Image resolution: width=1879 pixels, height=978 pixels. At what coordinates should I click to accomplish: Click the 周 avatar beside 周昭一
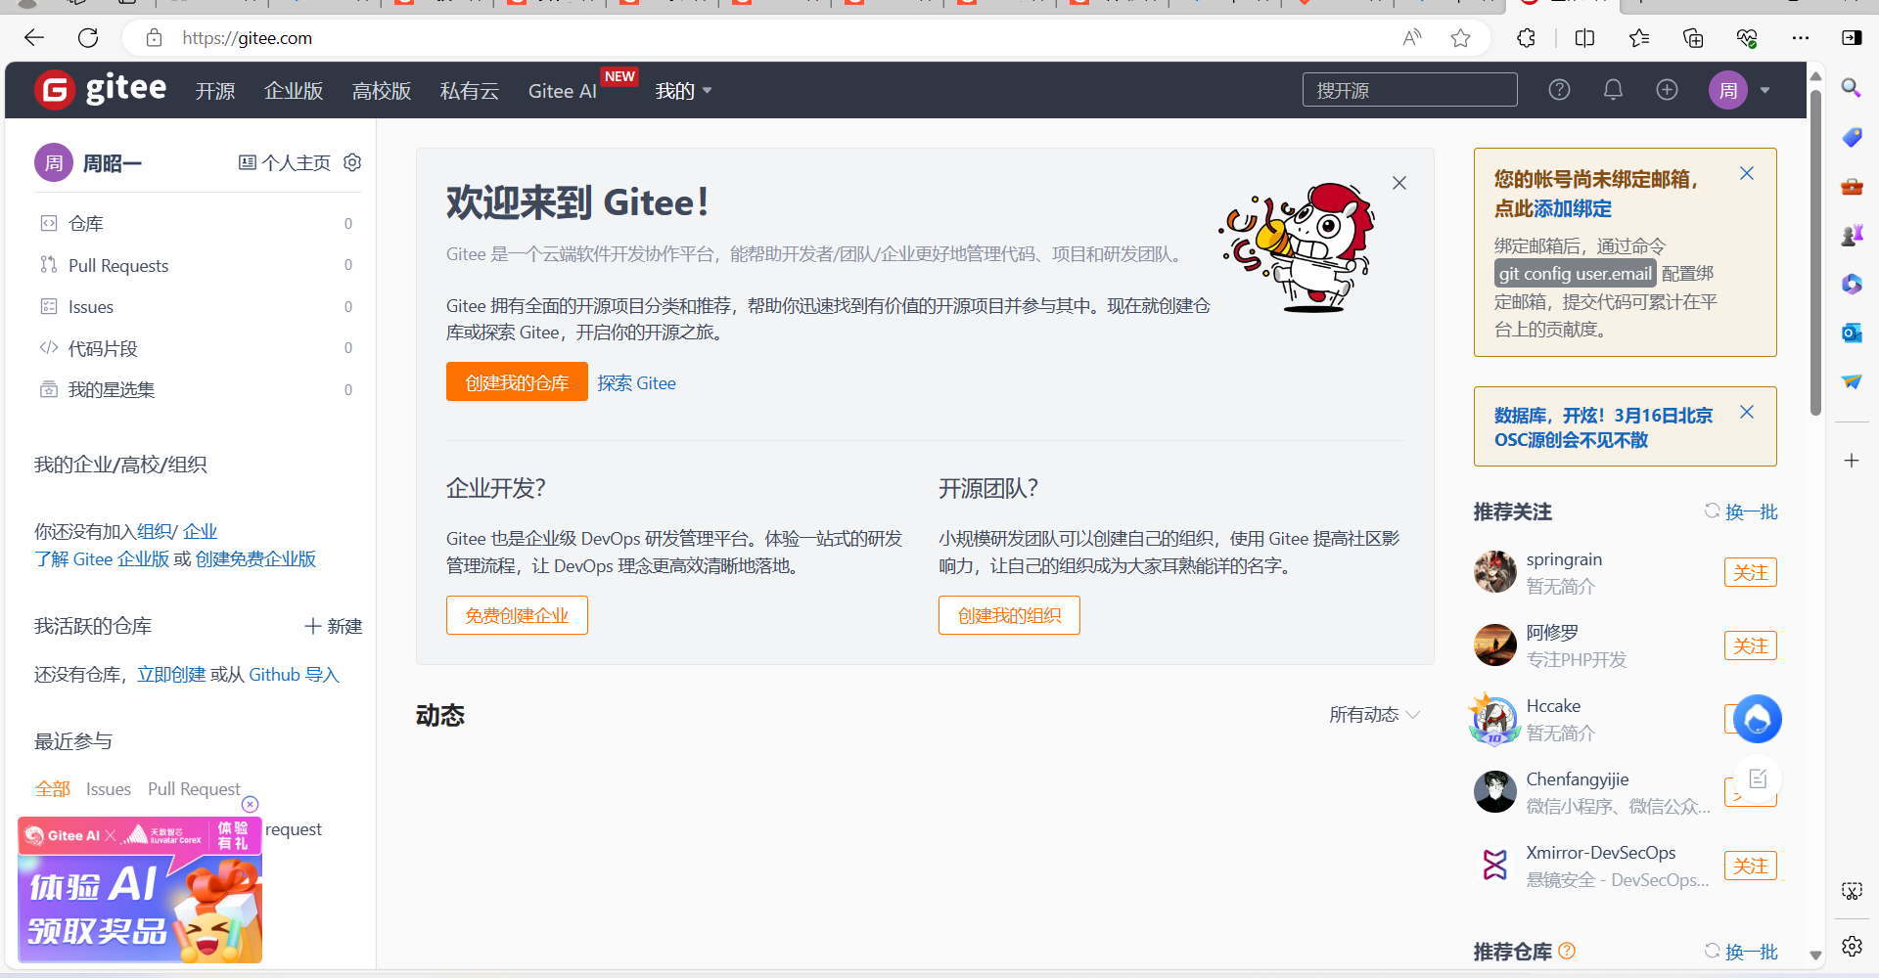pyautogui.click(x=54, y=162)
